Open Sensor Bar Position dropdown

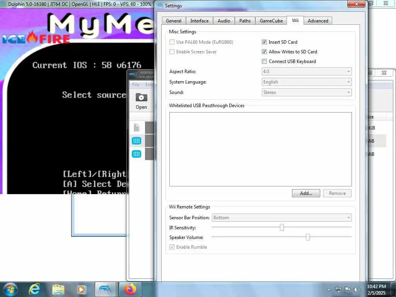[282, 217]
